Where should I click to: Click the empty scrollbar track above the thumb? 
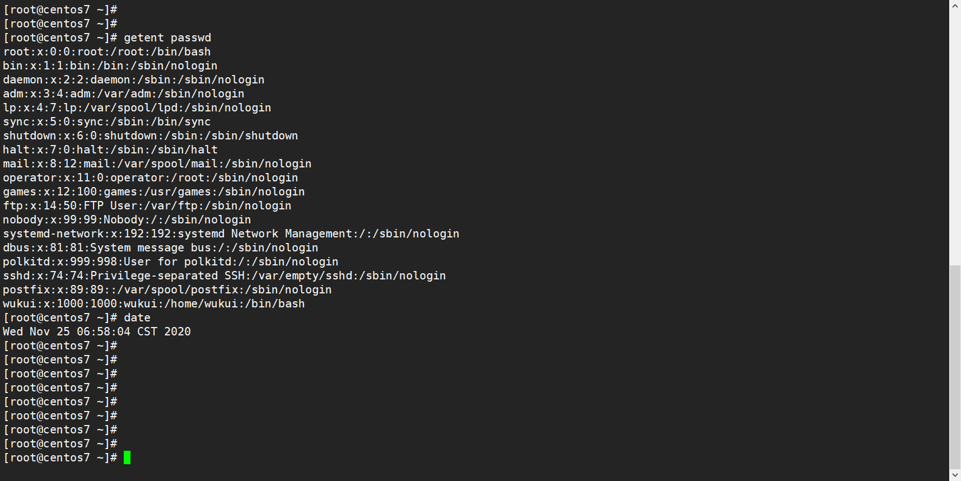click(955, 134)
